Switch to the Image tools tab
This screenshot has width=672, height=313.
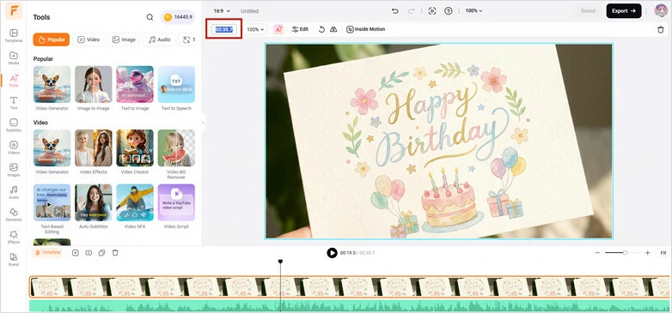tap(124, 39)
